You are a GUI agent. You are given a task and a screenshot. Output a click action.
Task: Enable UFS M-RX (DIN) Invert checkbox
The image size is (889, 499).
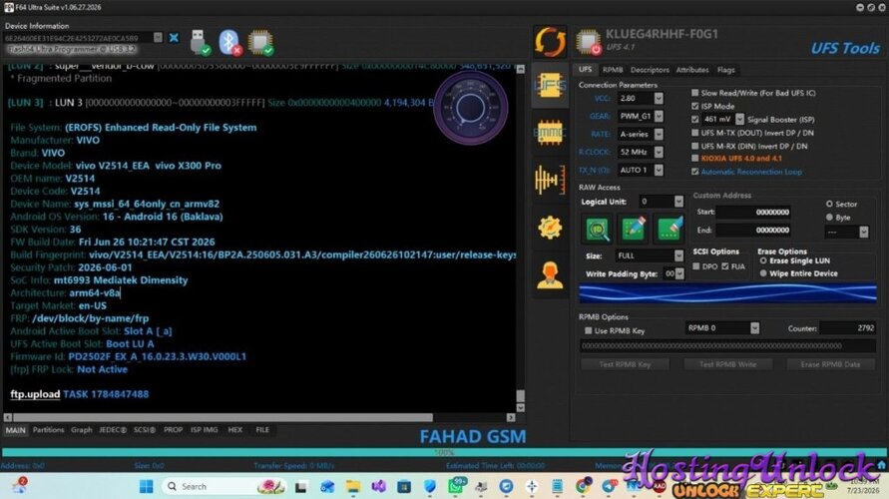click(x=695, y=146)
